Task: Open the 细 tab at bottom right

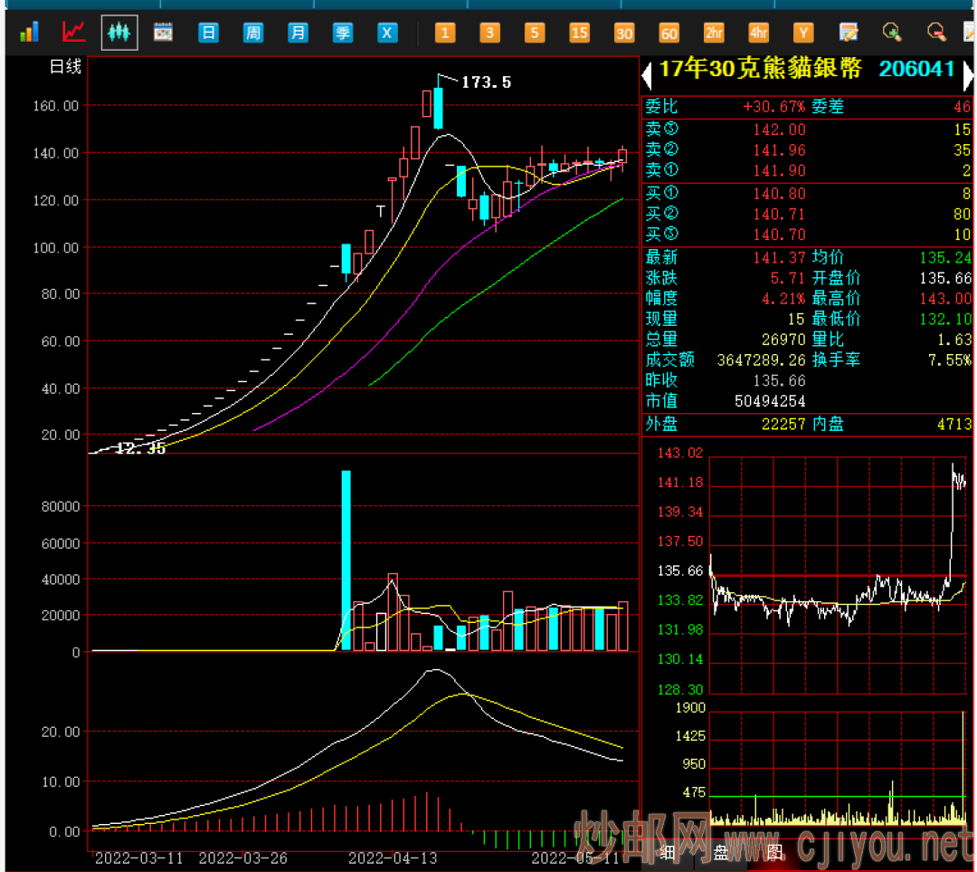Action: point(668,852)
